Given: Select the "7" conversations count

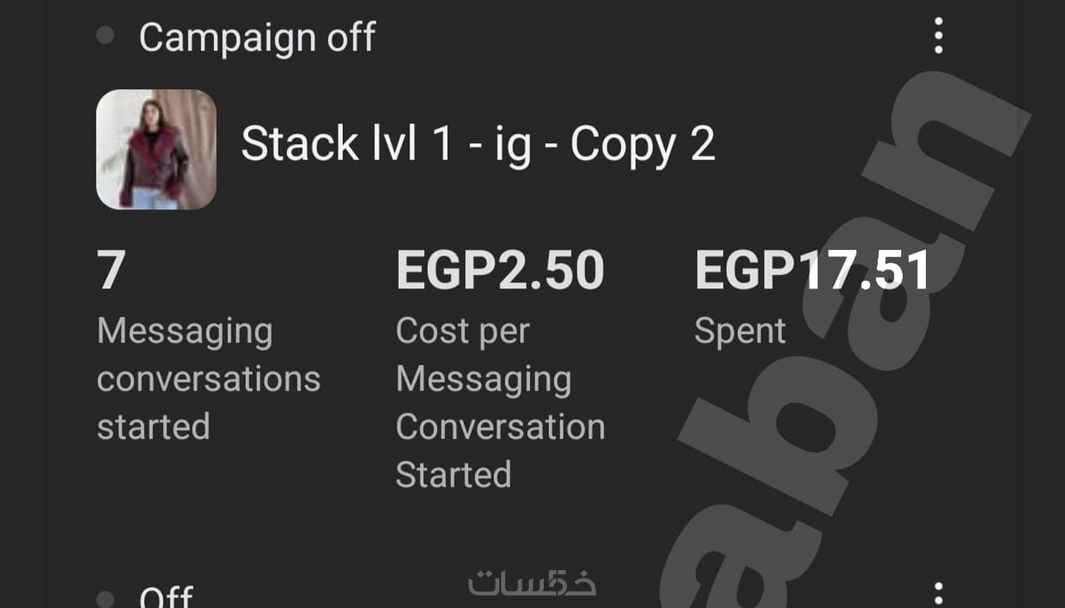Looking at the screenshot, I should click(x=112, y=270).
